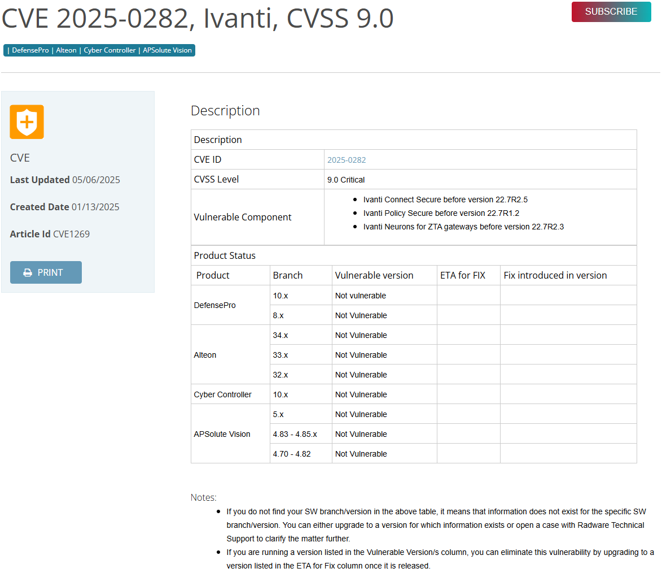Click the note about upgrading to ETA for Fix version
Viewport: 662px width, 577px height.
(x=440, y=559)
